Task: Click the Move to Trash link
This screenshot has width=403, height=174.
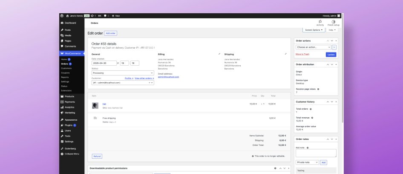Action: [302, 54]
